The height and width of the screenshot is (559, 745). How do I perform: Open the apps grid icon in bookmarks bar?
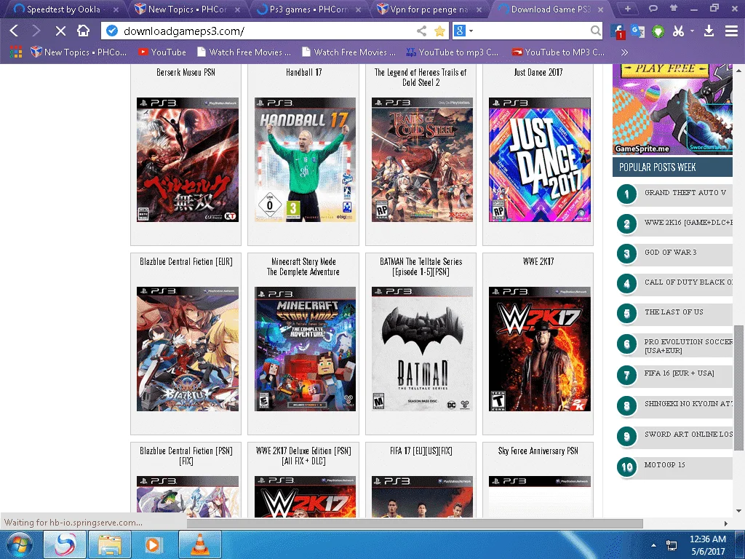(16, 52)
